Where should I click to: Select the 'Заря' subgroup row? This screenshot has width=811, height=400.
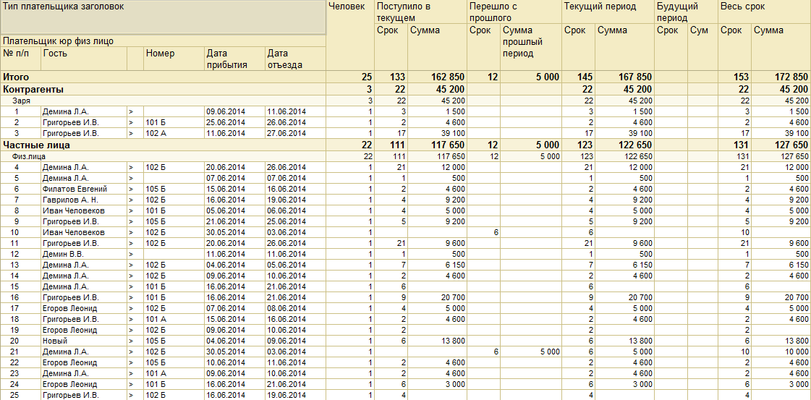coord(405,101)
